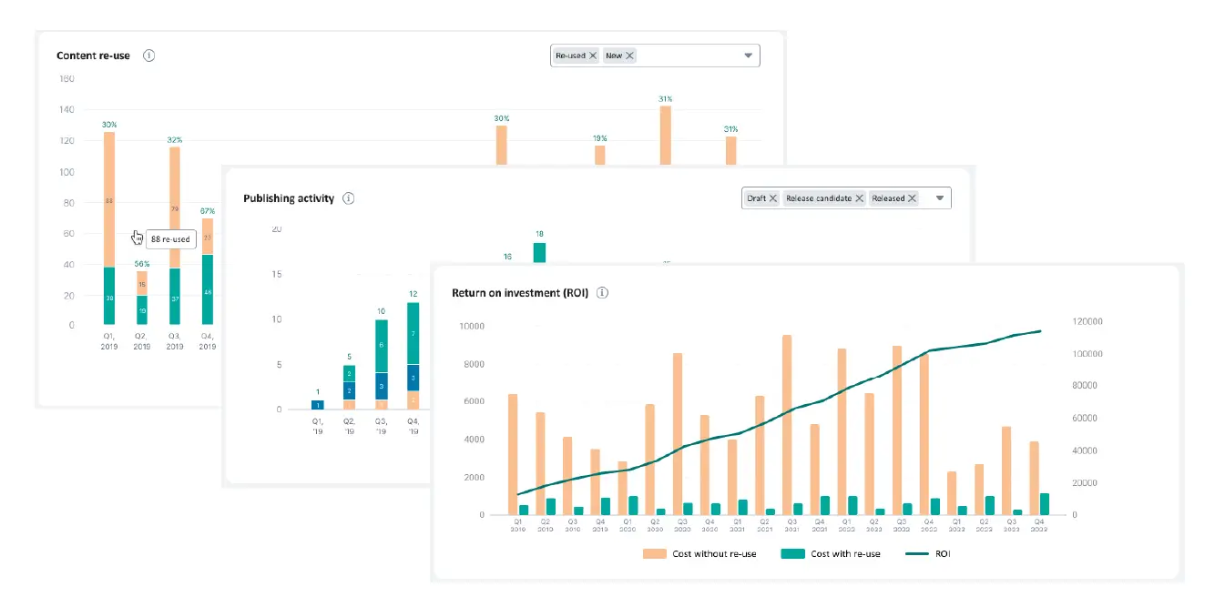This screenshot has width=1215, height=607.
Task: Remove the Draft filter tag
Action: 773,198
